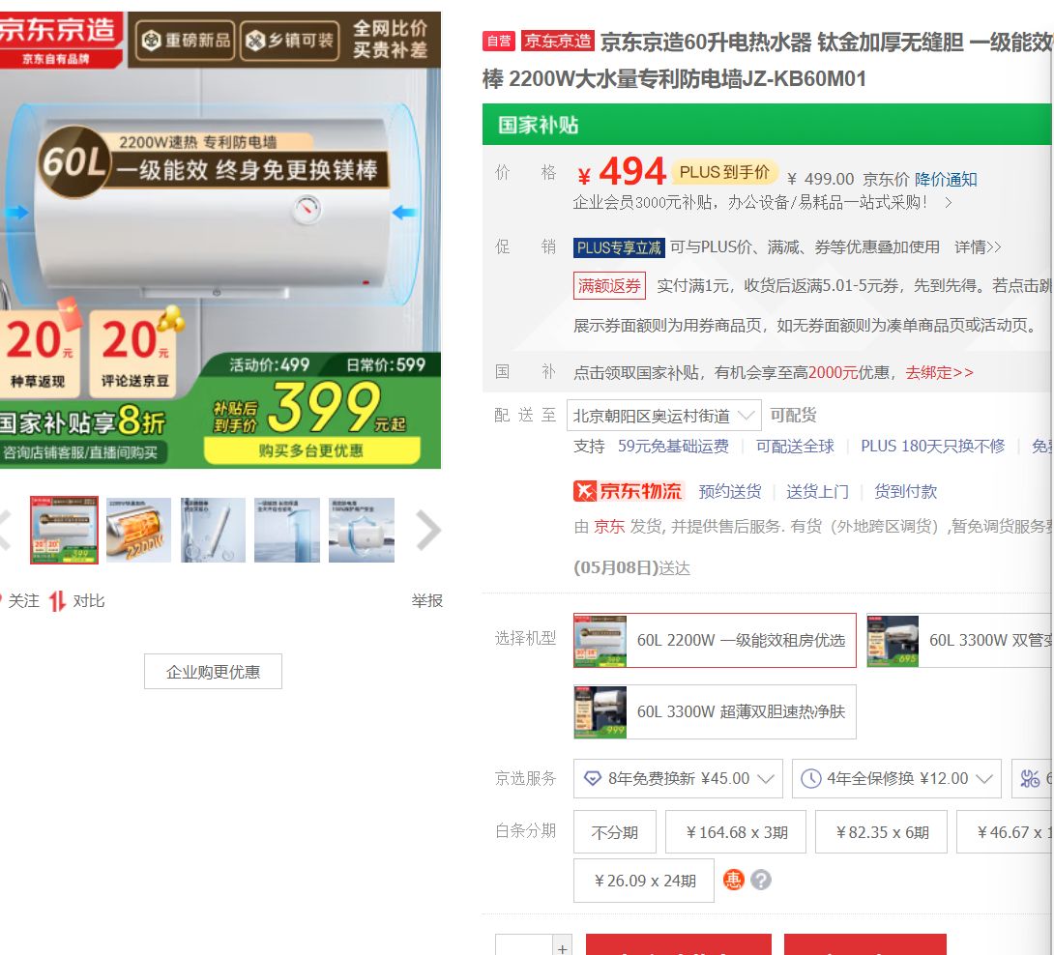Viewport: 1054px width, 955px height.
Task: Click the 国家补贴 green banner
Action: [766, 125]
